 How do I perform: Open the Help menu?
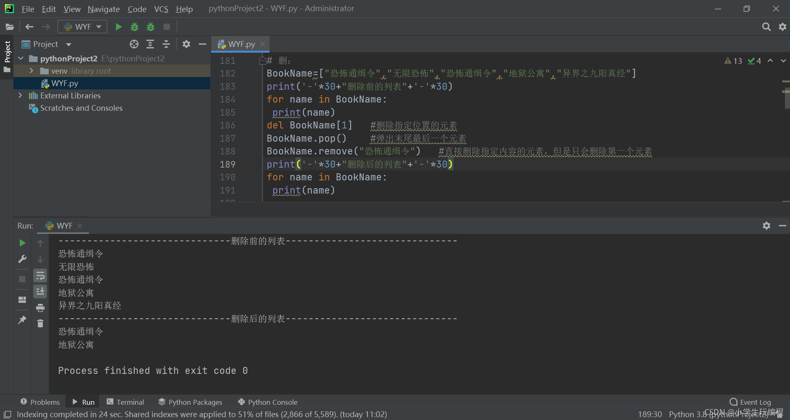click(184, 9)
